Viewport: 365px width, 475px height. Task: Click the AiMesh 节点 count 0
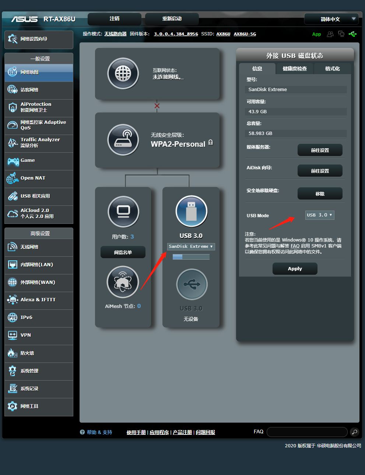tap(139, 306)
